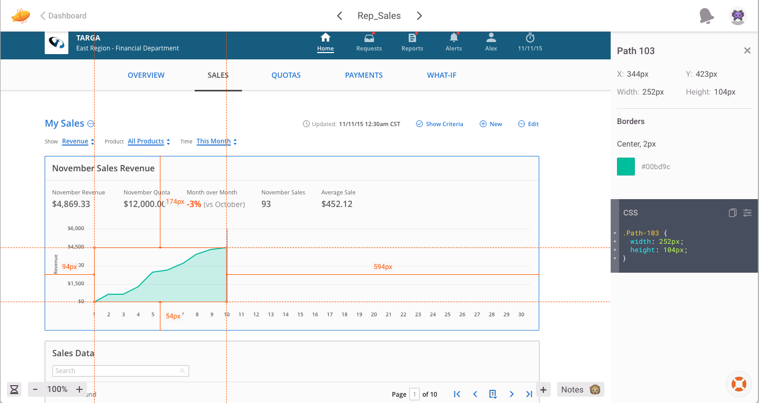The width and height of the screenshot is (759, 403).
Task: Go to previous table page
Action: [x=475, y=394]
